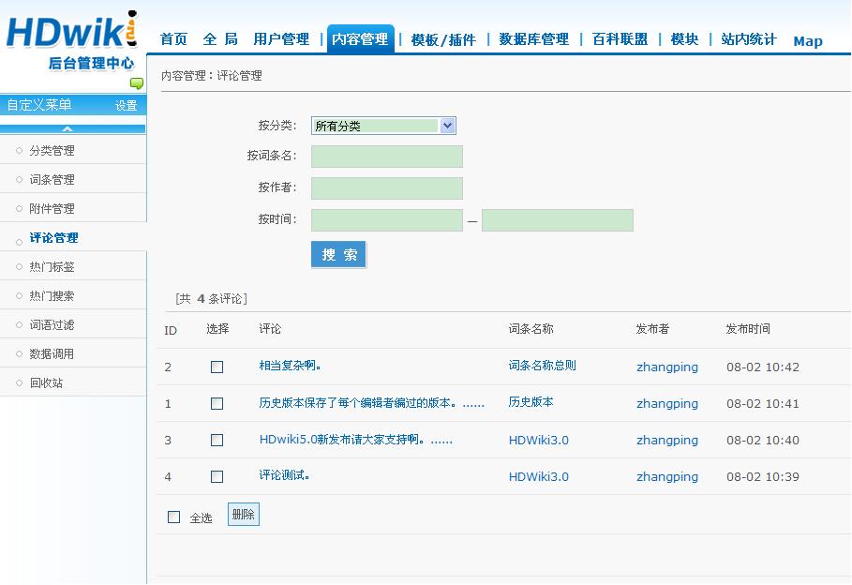The width and height of the screenshot is (852, 585).
Task: Check the box for 评论测试 comment
Action: pos(217,477)
